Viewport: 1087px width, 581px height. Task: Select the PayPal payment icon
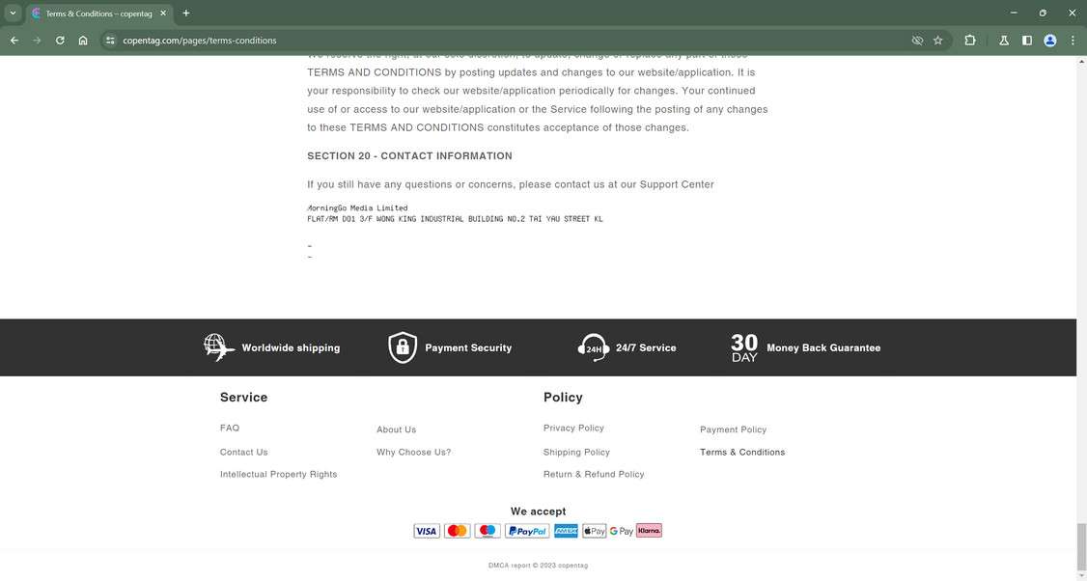[526, 530]
